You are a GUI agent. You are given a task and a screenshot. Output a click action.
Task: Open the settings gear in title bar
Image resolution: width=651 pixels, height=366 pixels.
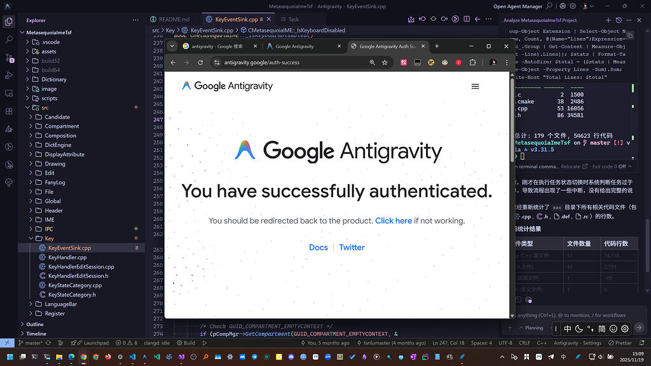point(573,6)
